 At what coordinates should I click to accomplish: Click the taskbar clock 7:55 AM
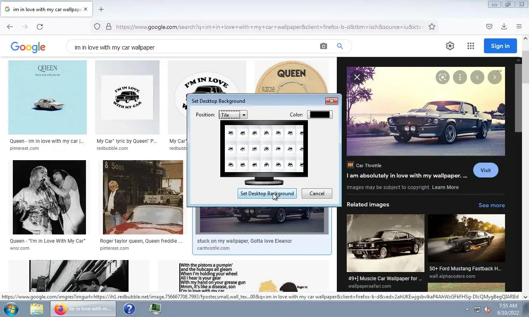coord(508,306)
